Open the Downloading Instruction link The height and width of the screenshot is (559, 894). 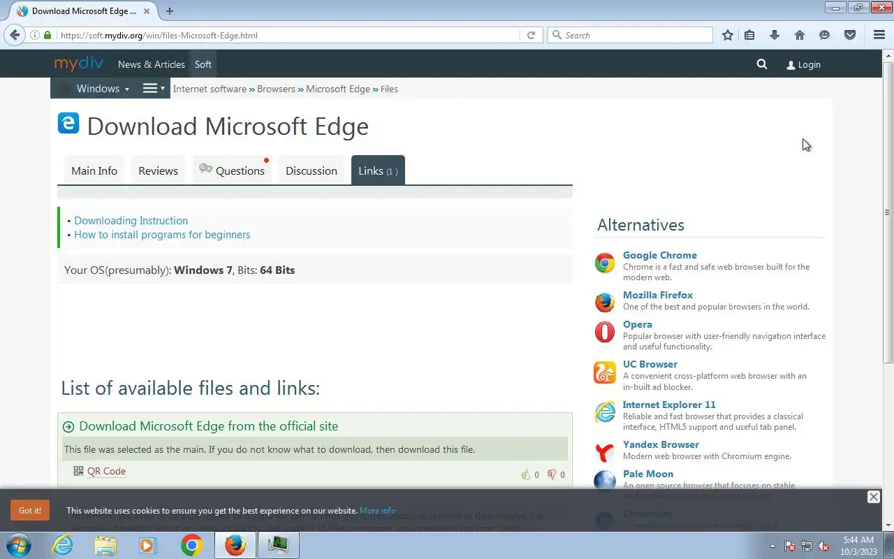pos(131,220)
